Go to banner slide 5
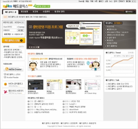This screenshot has width=138, height=129. point(38,47)
